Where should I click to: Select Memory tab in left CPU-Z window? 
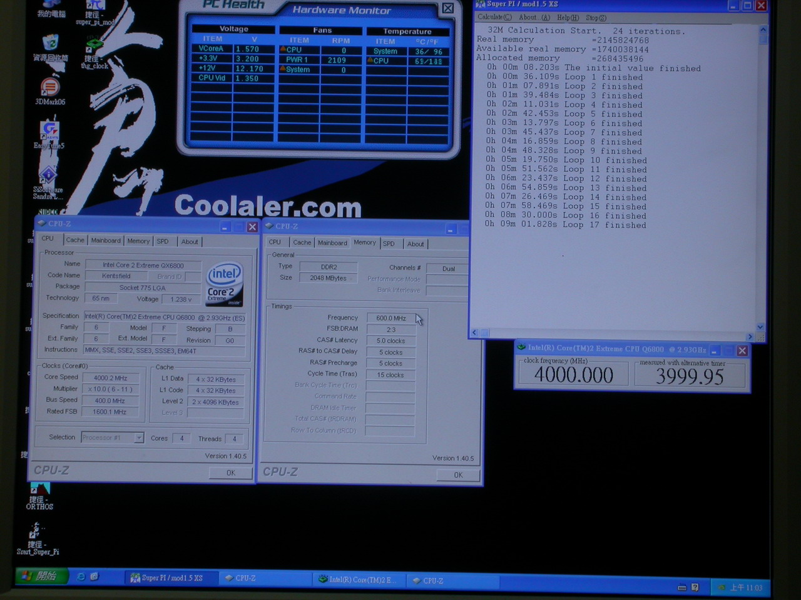138,241
